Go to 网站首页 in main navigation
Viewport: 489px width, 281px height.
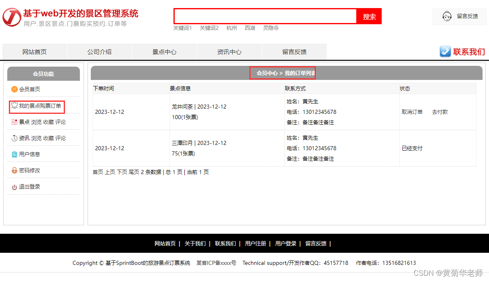[35, 52]
